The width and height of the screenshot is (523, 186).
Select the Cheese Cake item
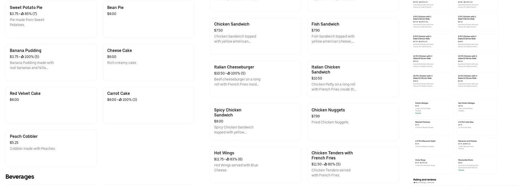click(148, 62)
